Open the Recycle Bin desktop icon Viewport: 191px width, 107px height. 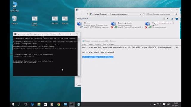(x=15, y=20)
